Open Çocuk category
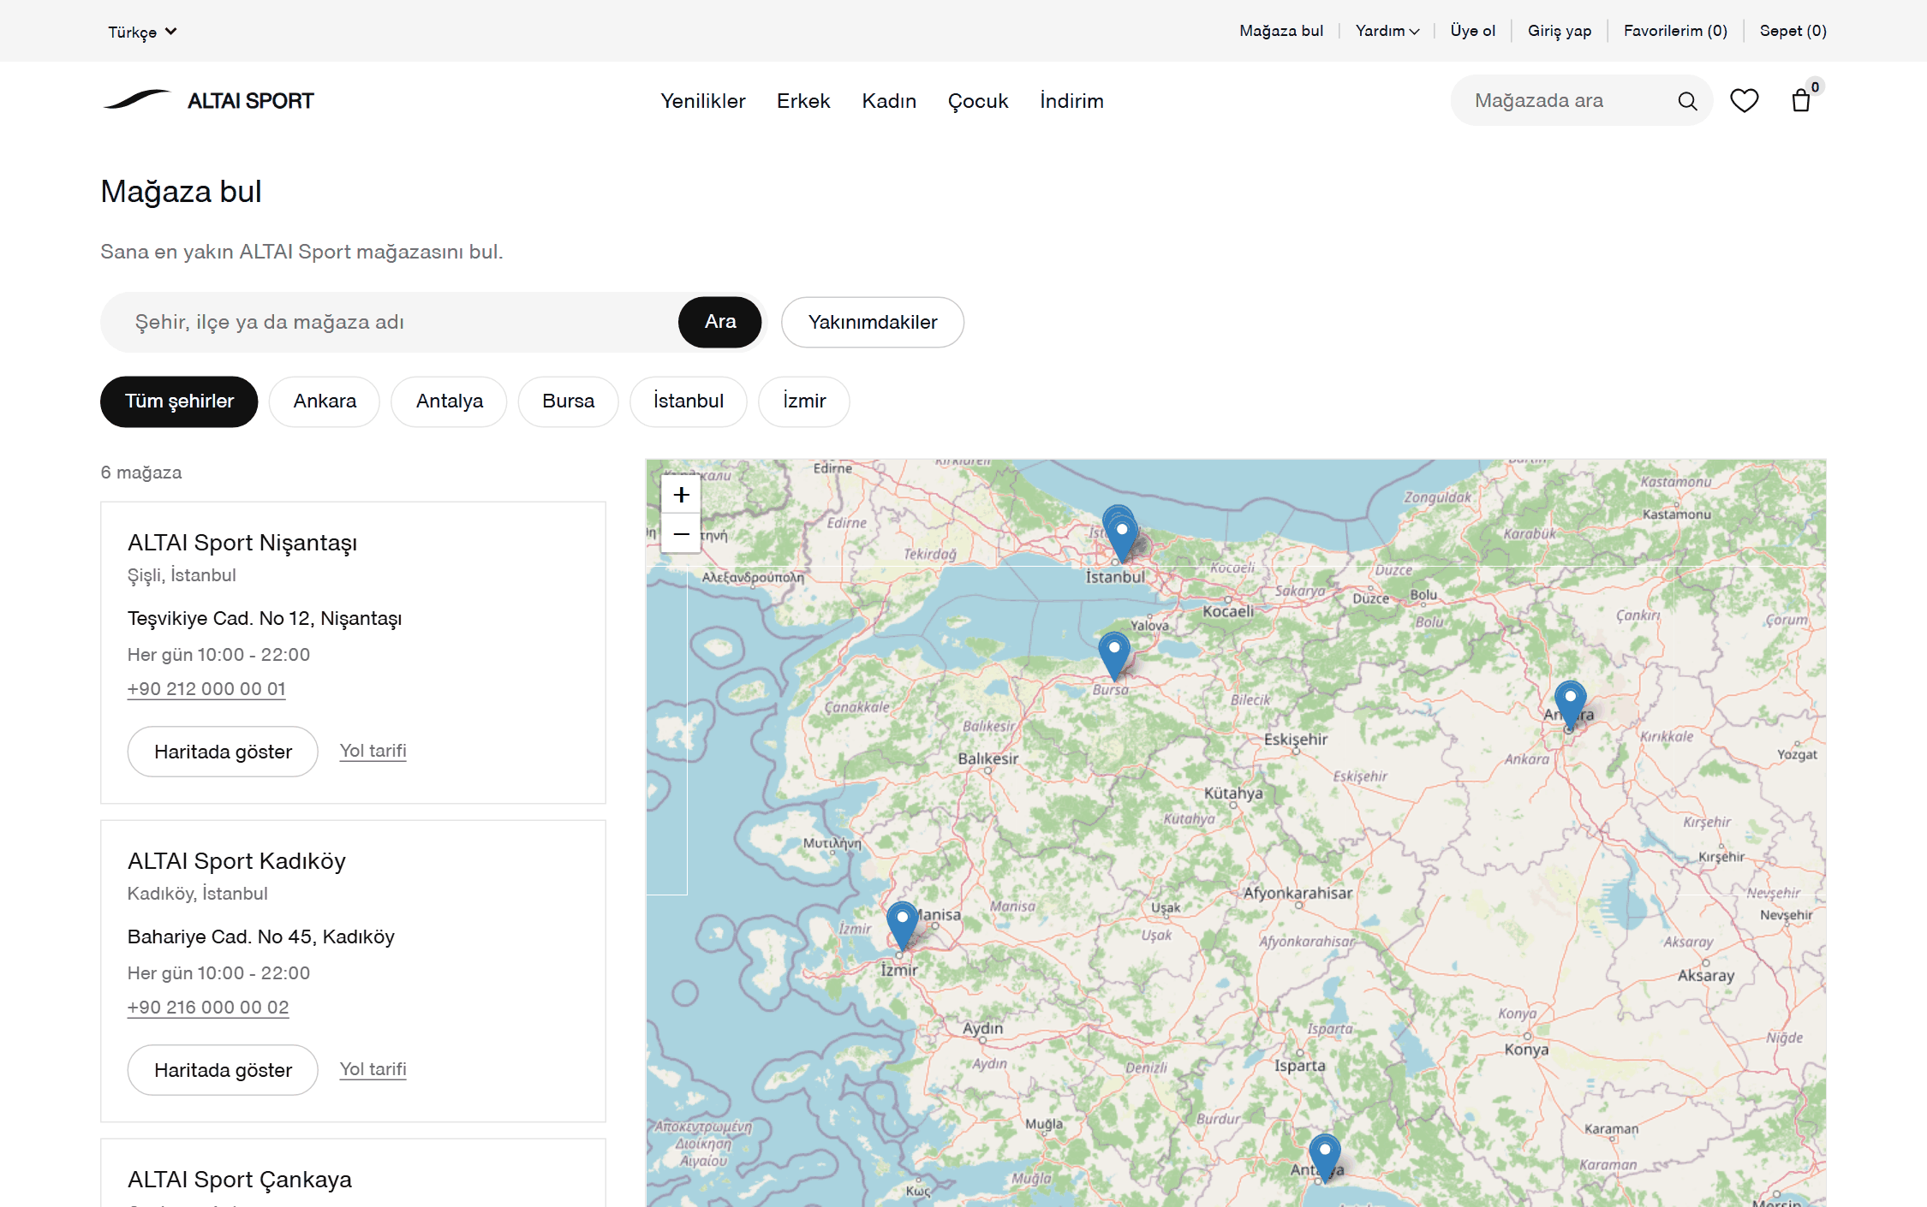1927x1207 pixels. coord(978,101)
